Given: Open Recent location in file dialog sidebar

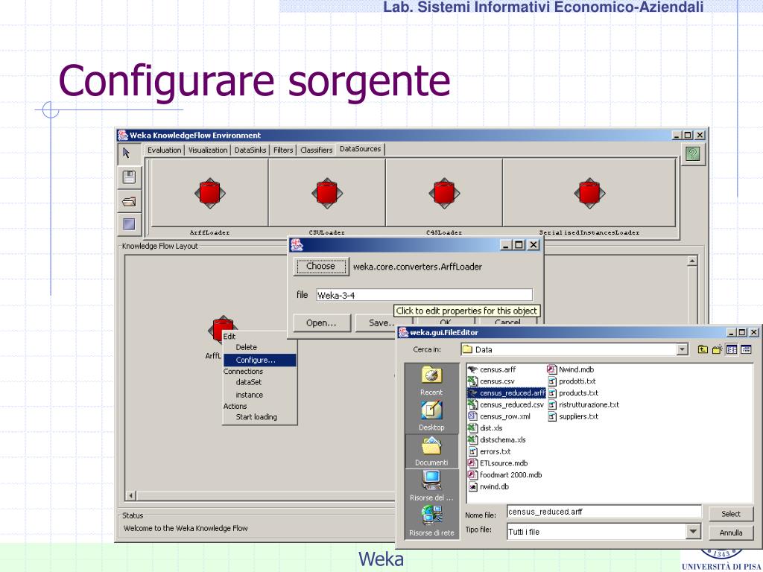Looking at the screenshot, I should click(431, 381).
